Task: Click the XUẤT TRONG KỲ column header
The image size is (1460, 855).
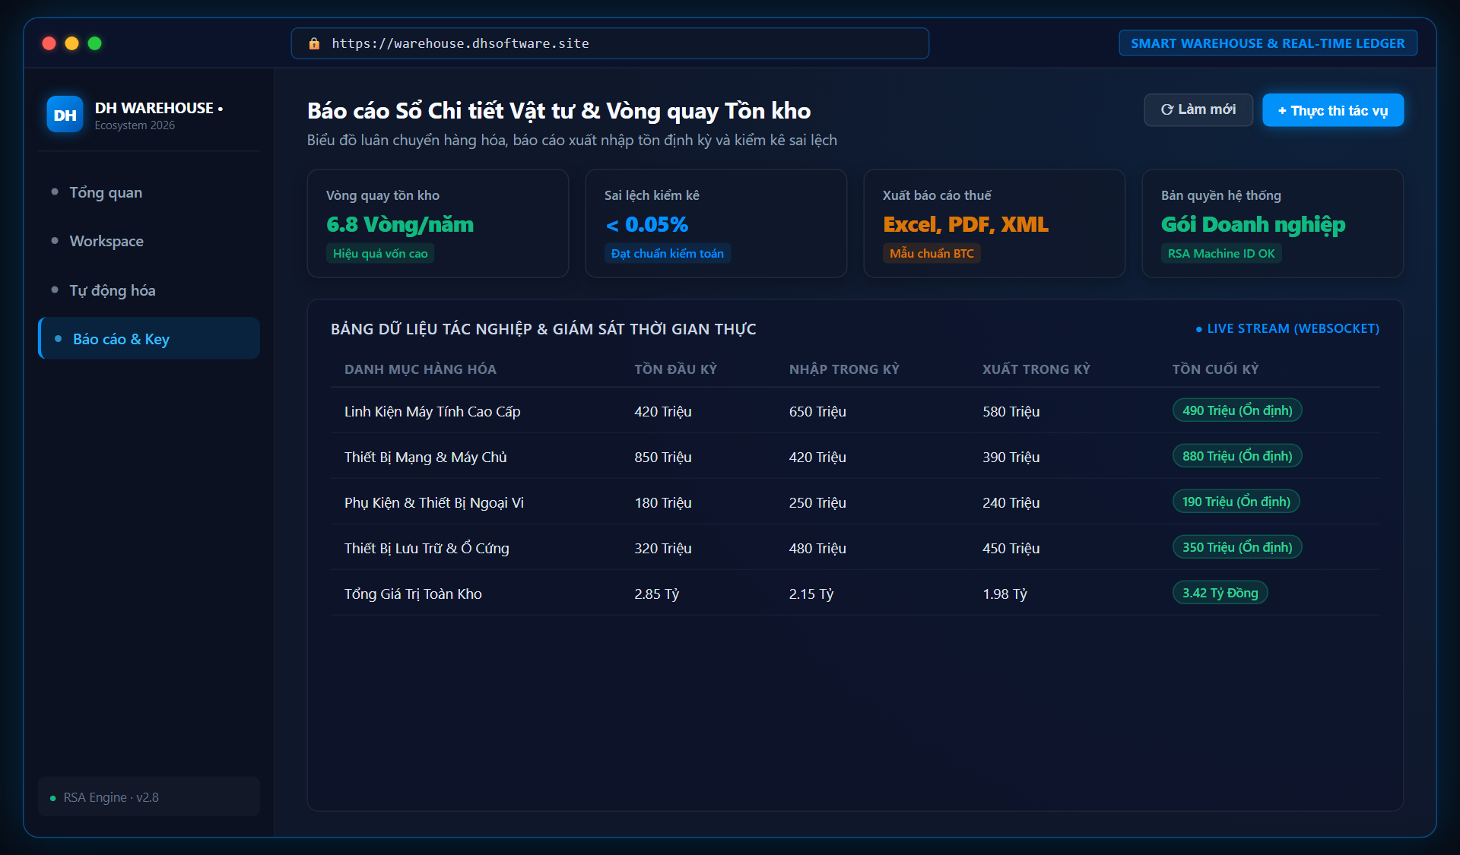Action: pyautogui.click(x=1036, y=369)
